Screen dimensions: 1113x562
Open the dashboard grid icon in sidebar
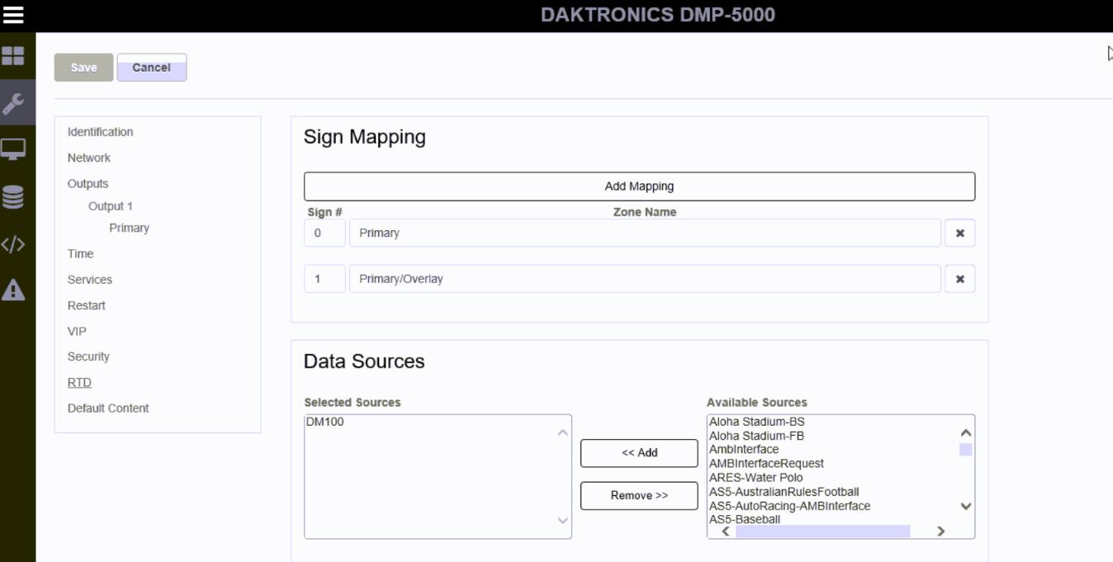(13, 56)
